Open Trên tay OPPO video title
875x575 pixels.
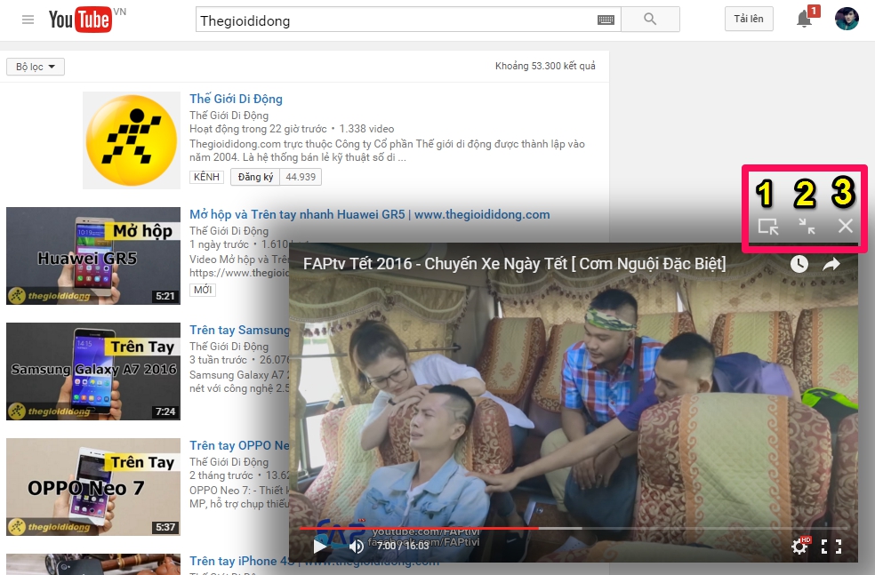(x=239, y=445)
